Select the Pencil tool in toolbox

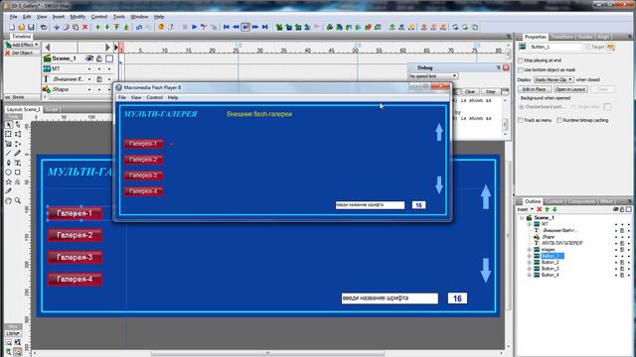tap(18, 154)
